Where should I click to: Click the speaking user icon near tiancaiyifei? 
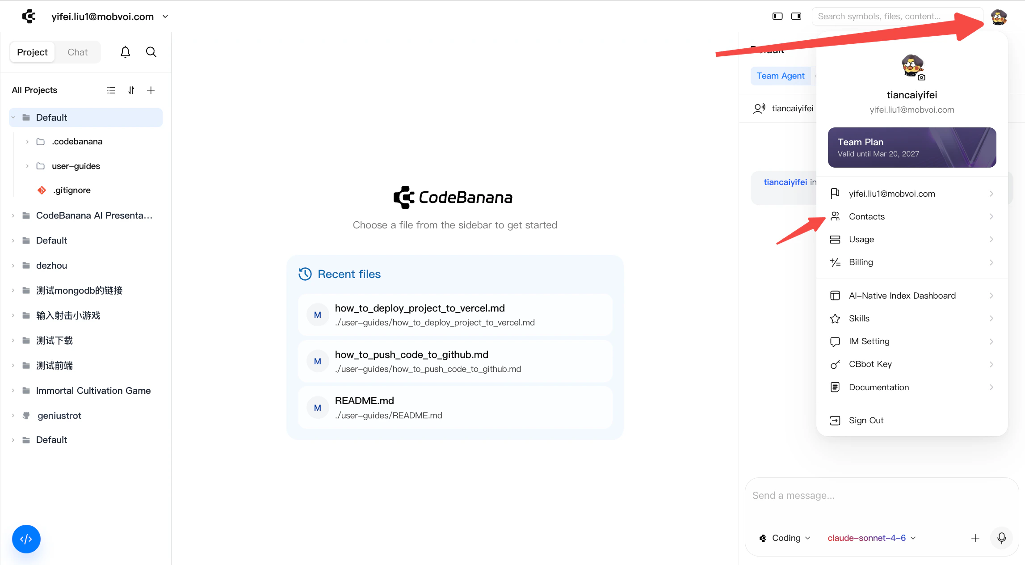click(759, 109)
